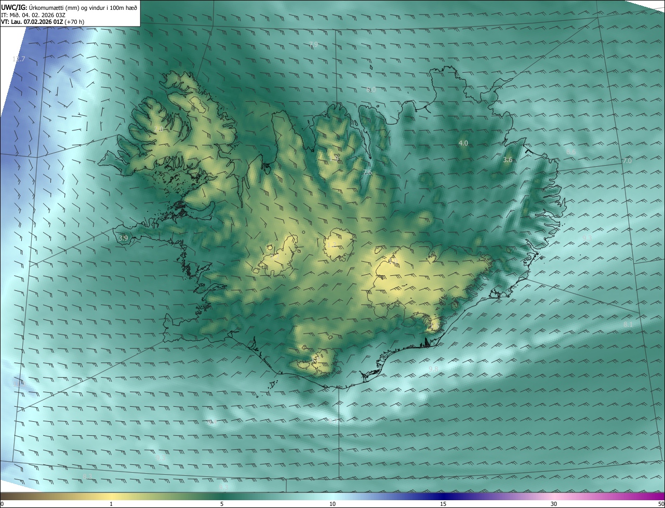Click the 'UWC/IG: Úrkomumætti (mm)' title line
This screenshot has width=665, height=508.
click(69, 7)
